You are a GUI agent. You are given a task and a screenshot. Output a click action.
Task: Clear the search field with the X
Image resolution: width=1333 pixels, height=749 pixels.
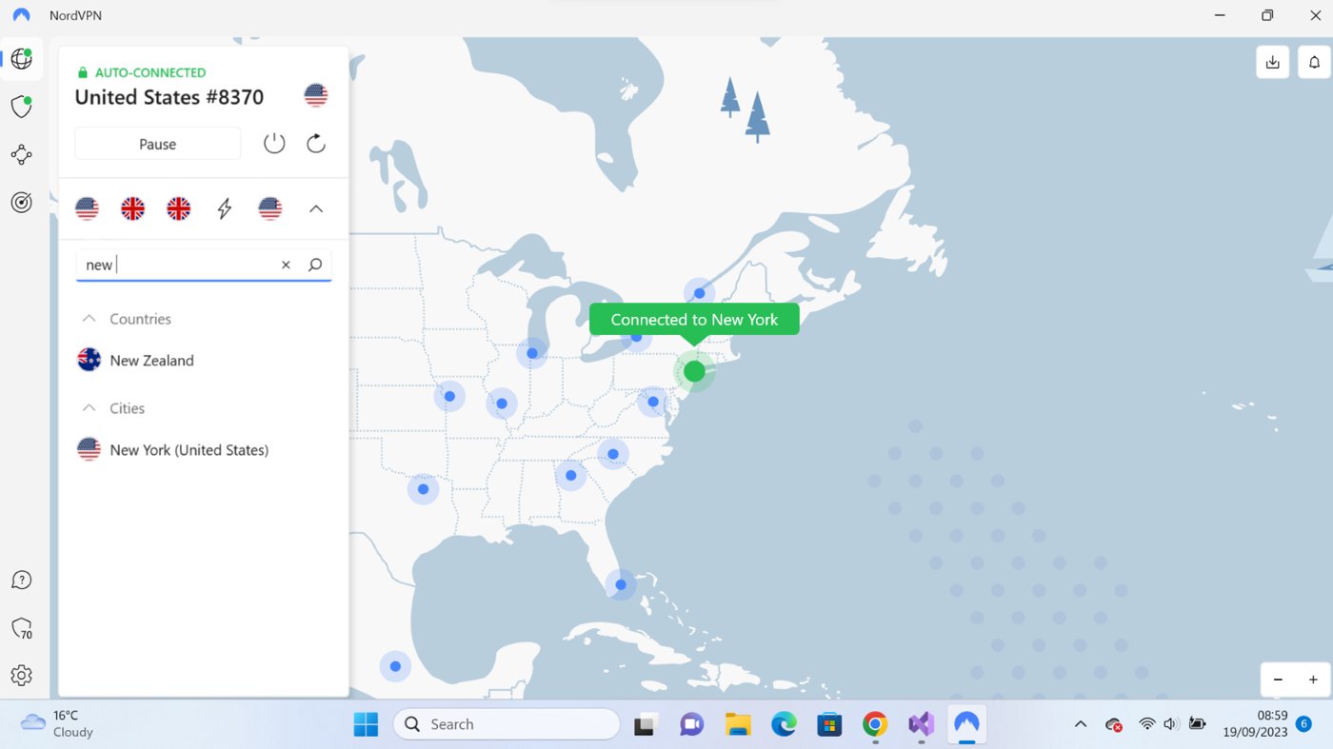[x=286, y=266]
